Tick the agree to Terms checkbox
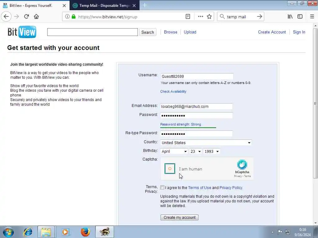This screenshot has height=238, width=318. point(162,187)
